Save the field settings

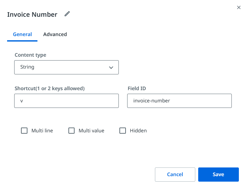click(218, 175)
